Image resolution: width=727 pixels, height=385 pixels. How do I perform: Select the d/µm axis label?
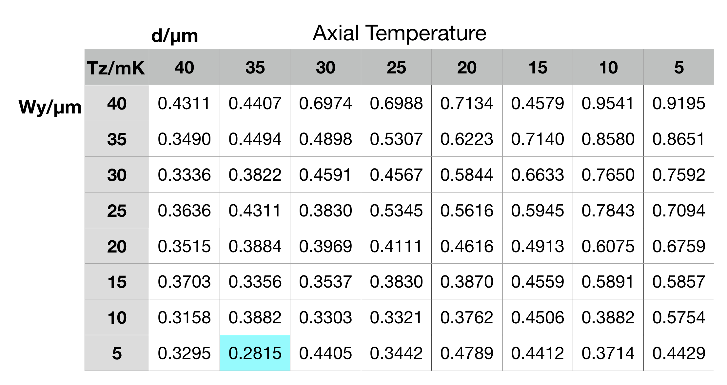(x=175, y=35)
